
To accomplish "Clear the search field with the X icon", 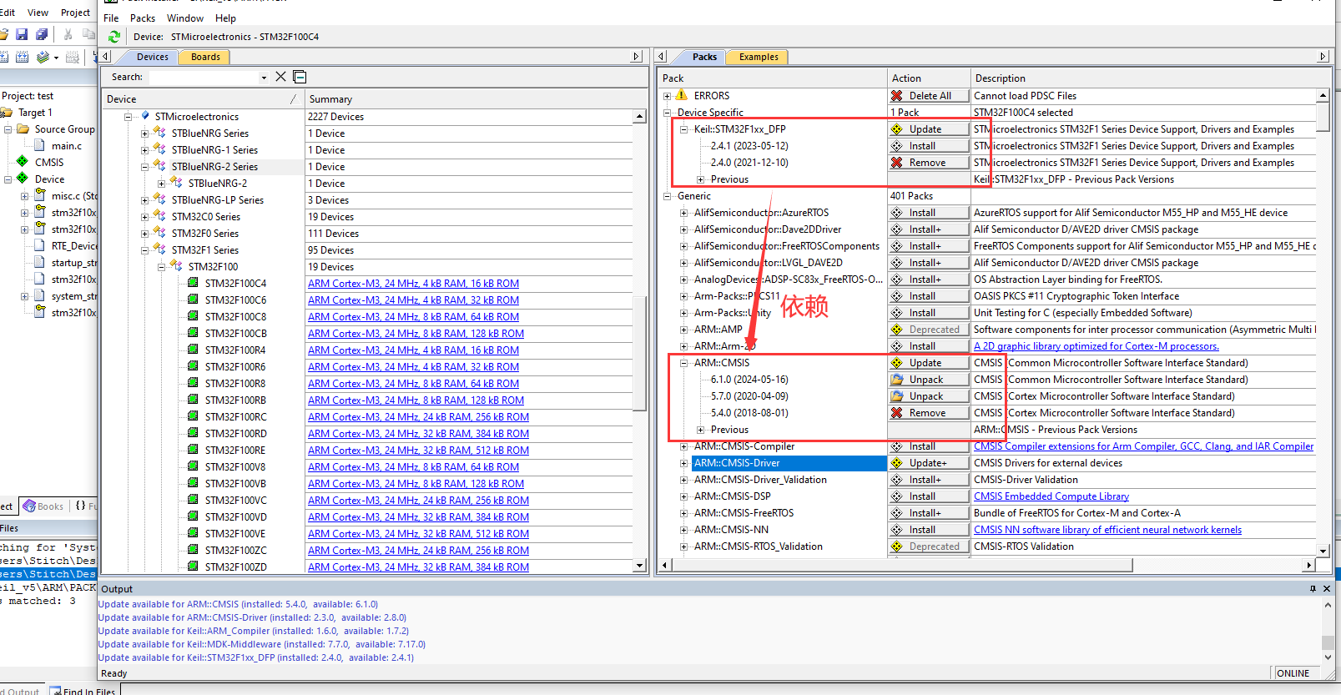I will pos(280,77).
